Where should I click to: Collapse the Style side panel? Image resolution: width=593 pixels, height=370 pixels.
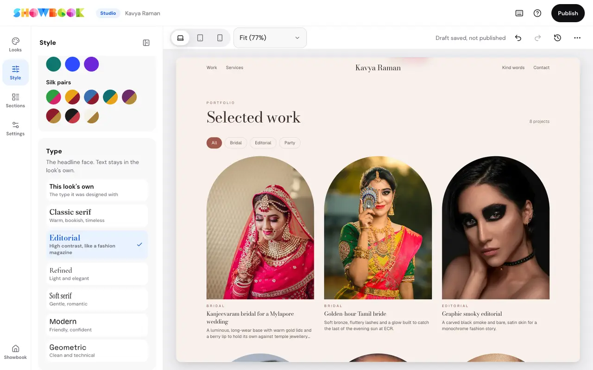tap(146, 43)
